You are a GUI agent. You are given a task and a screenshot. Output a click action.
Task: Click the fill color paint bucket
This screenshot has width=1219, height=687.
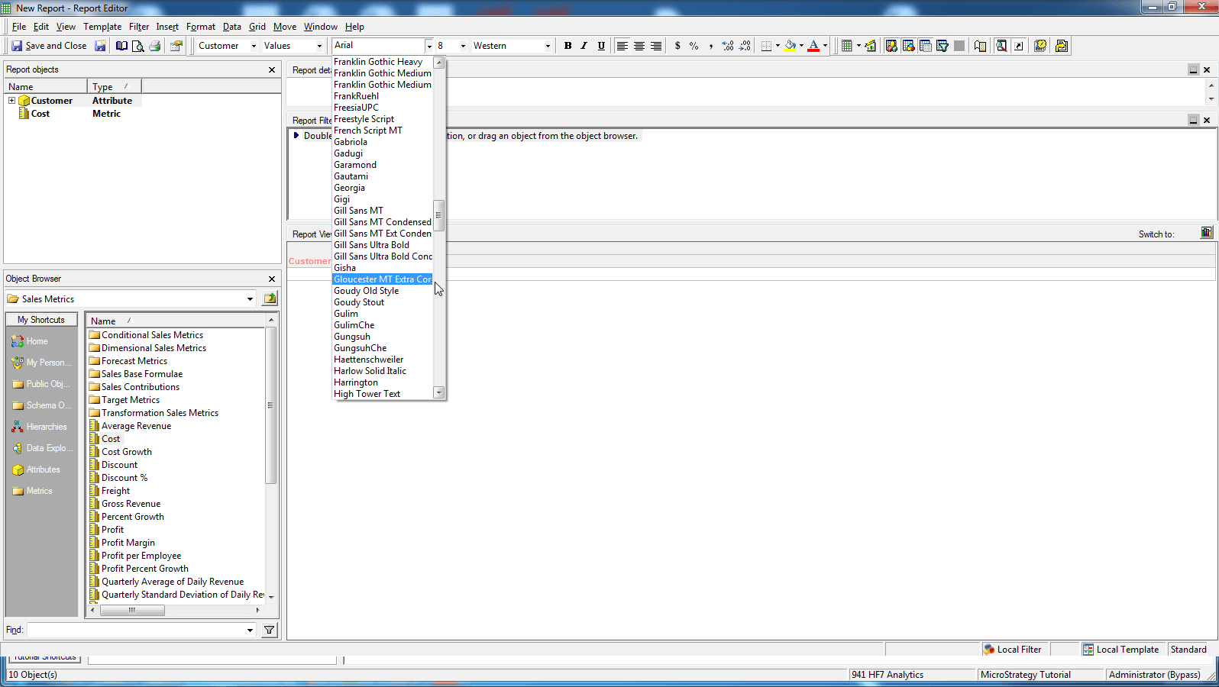790,46
